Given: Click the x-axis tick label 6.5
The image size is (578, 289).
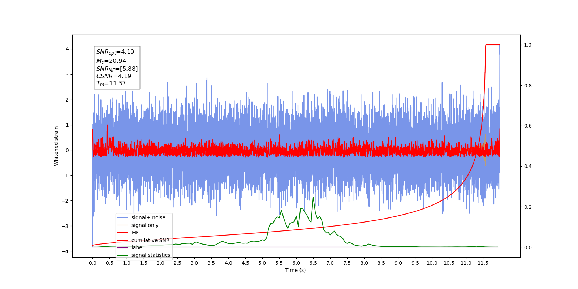Looking at the screenshot, I should pyautogui.click(x=313, y=263).
